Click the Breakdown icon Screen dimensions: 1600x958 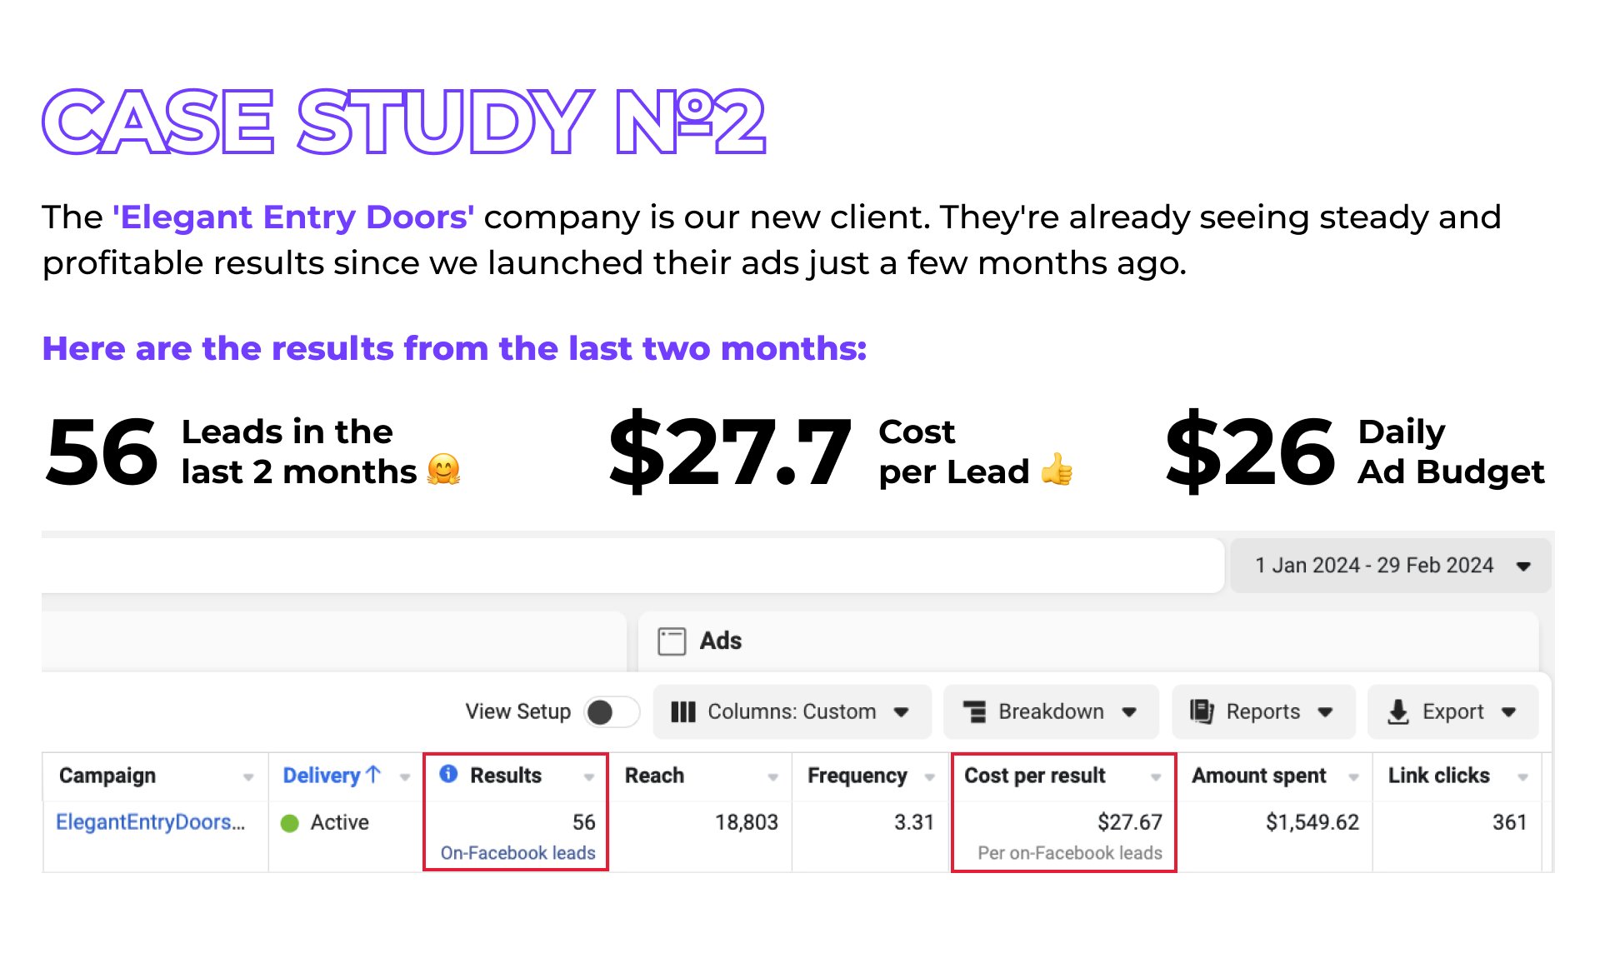(x=974, y=712)
